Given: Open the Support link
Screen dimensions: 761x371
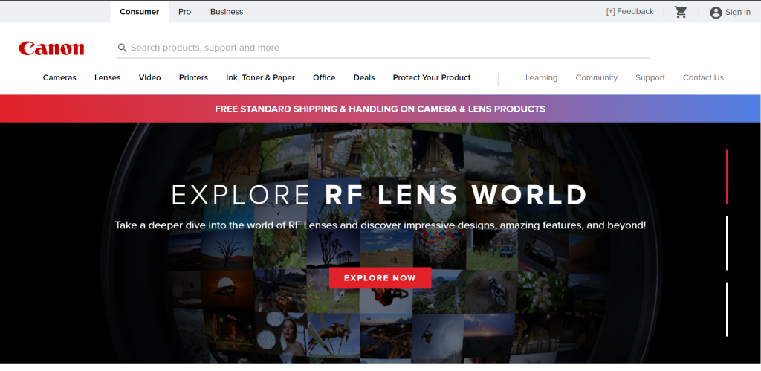Looking at the screenshot, I should point(650,78).
